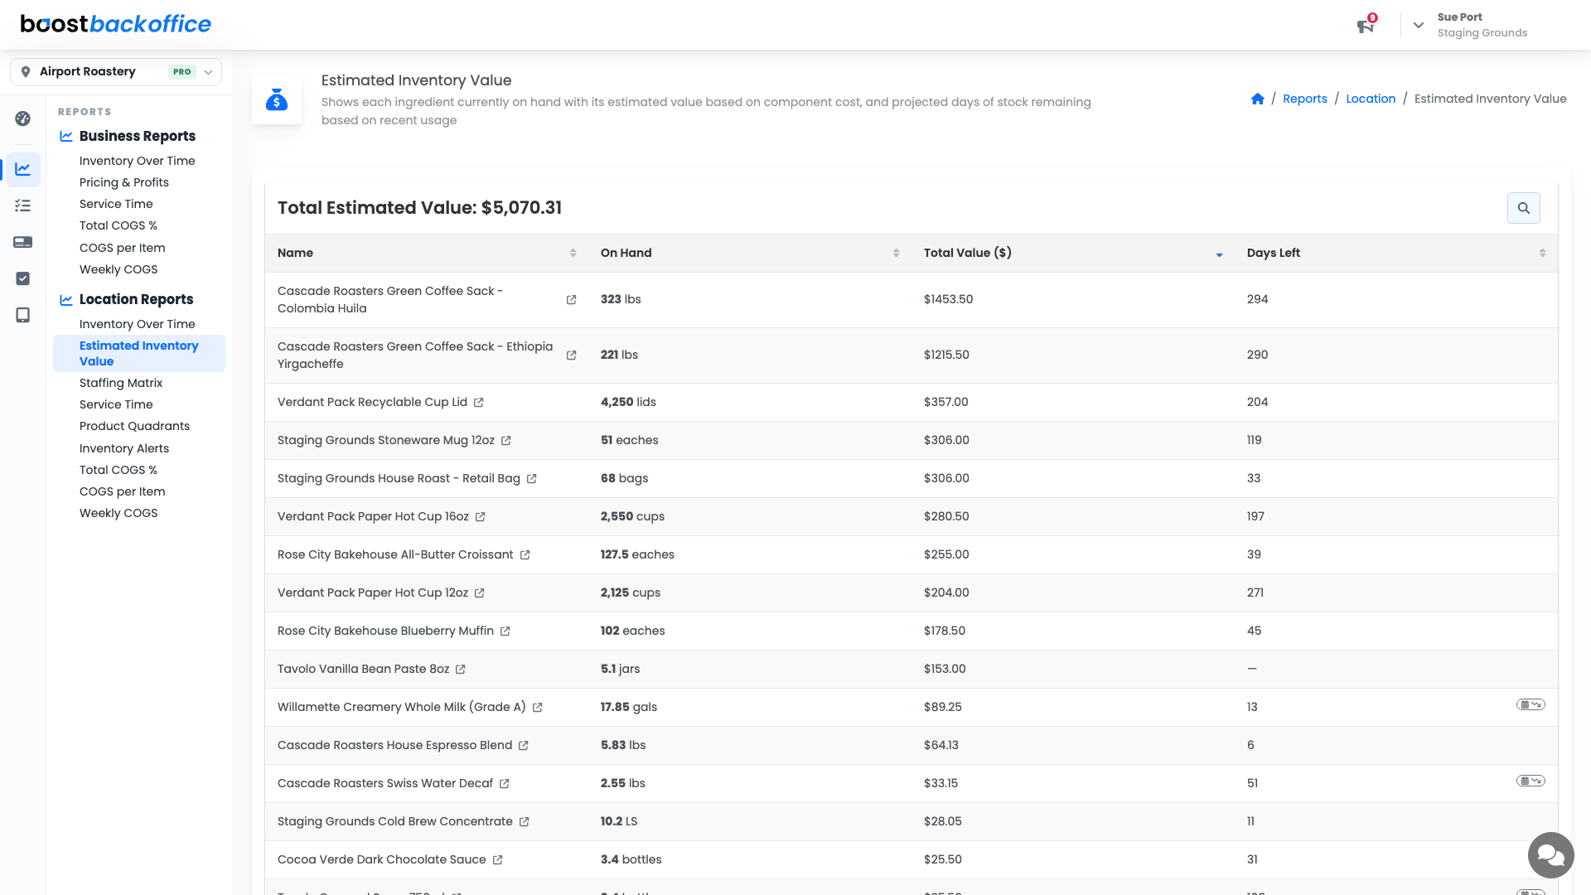Select Estimated Inventory Value menu item
Screen dimensions: 1591x895
tap(139, 353)
